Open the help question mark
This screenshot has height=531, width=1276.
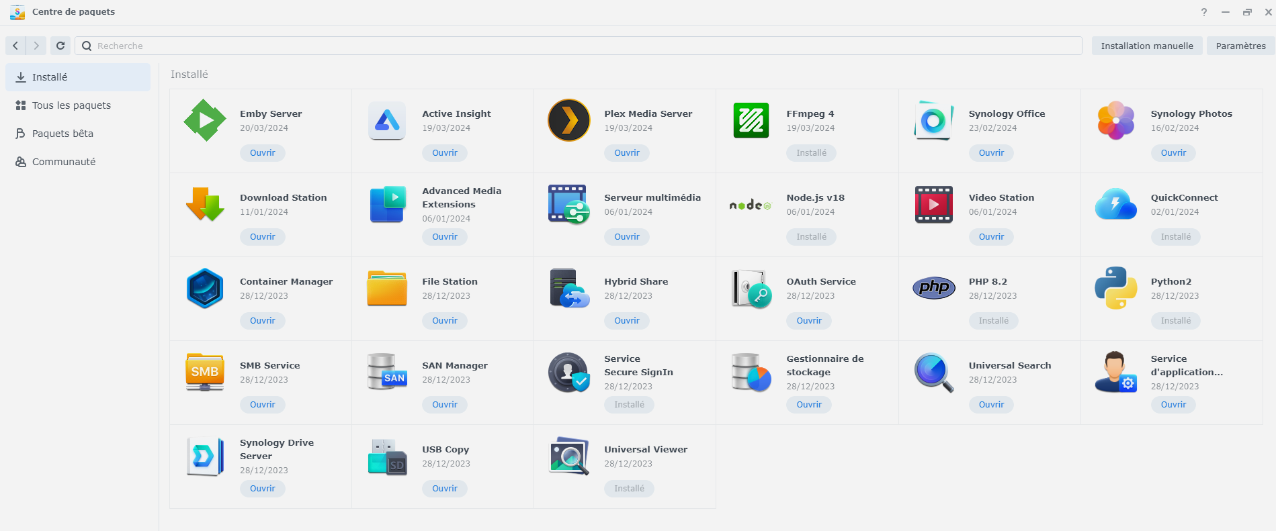tap(1204, 12)
